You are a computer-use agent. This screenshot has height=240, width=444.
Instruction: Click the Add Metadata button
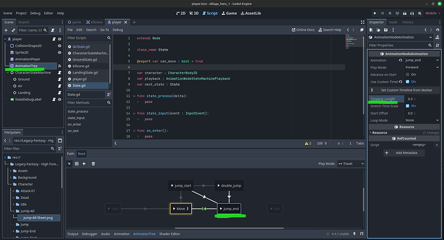coord(404,153)
